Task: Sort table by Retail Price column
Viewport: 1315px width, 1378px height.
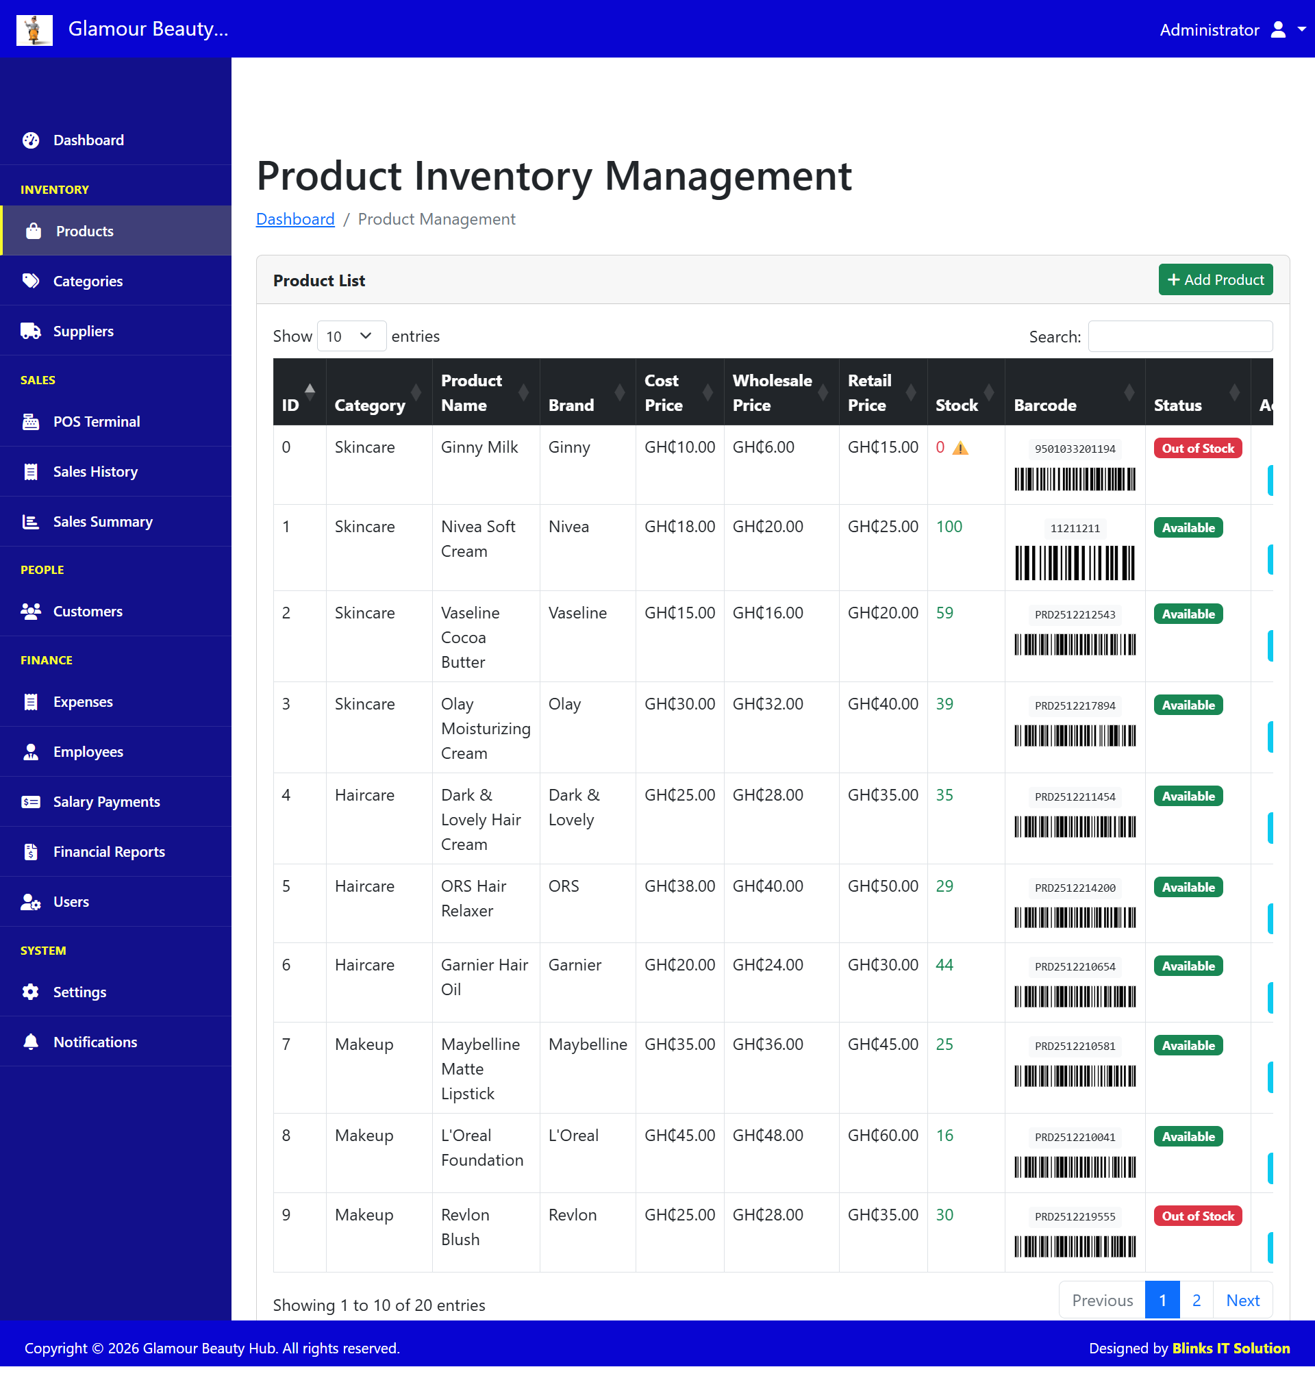Action: [883, 392]
